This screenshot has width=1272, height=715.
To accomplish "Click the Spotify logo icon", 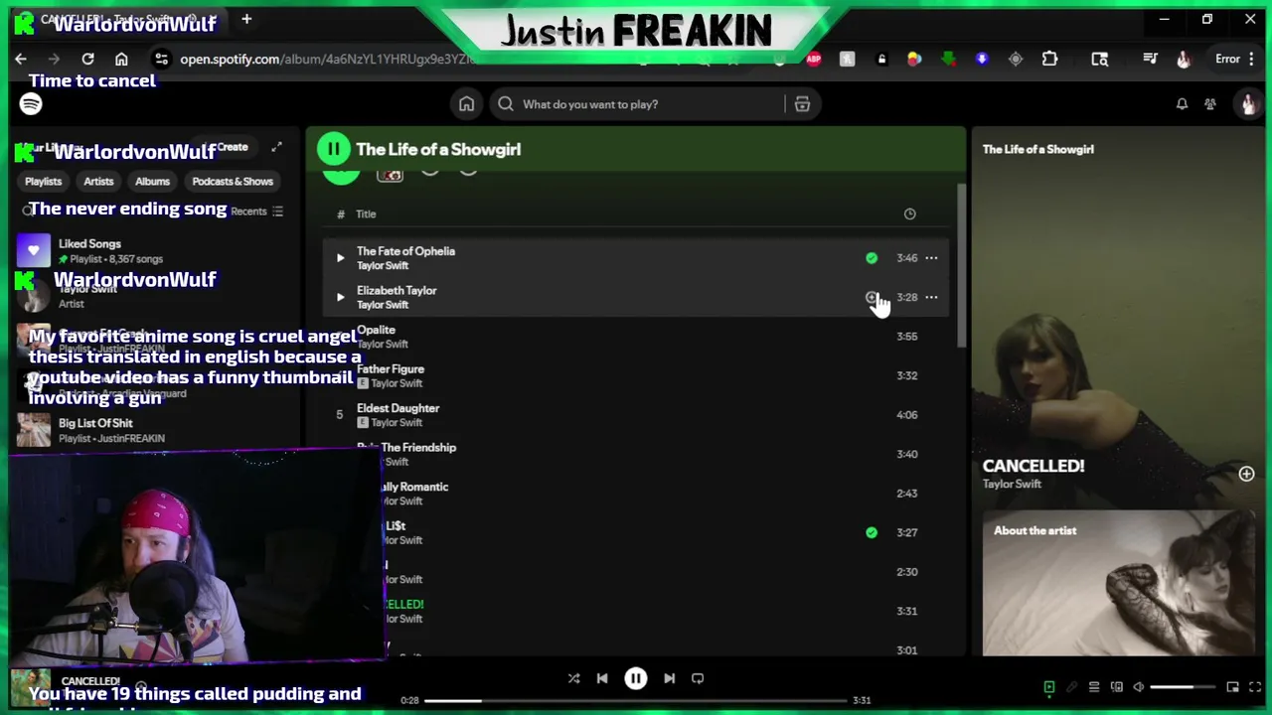I will 31,104.
